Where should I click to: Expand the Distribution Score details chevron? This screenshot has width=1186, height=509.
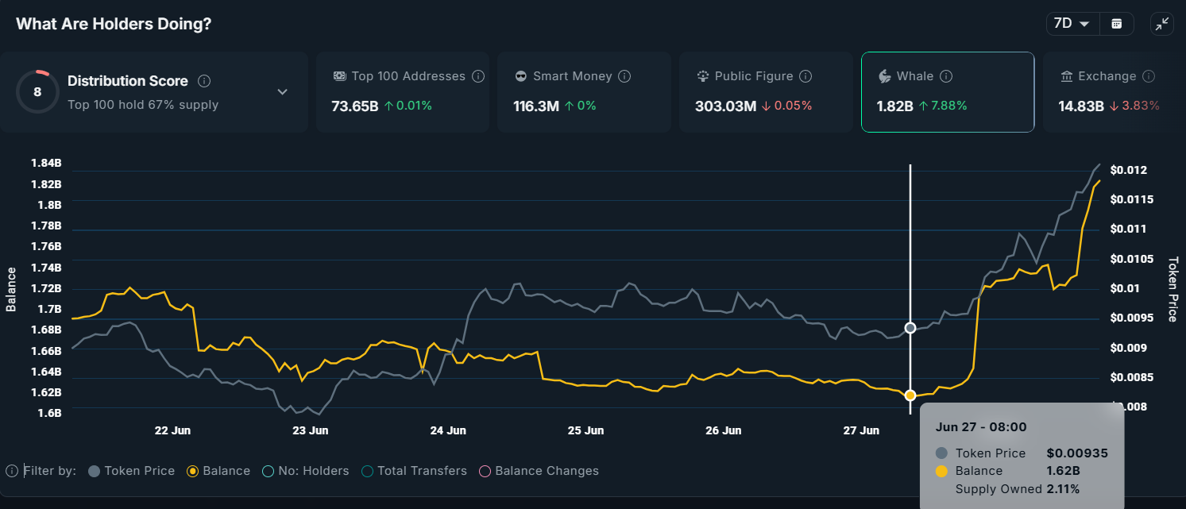point(282,91)
